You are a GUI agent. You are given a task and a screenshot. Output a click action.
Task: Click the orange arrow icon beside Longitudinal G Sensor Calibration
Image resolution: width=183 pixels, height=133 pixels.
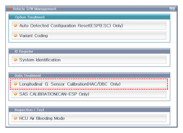pos(15,84)
